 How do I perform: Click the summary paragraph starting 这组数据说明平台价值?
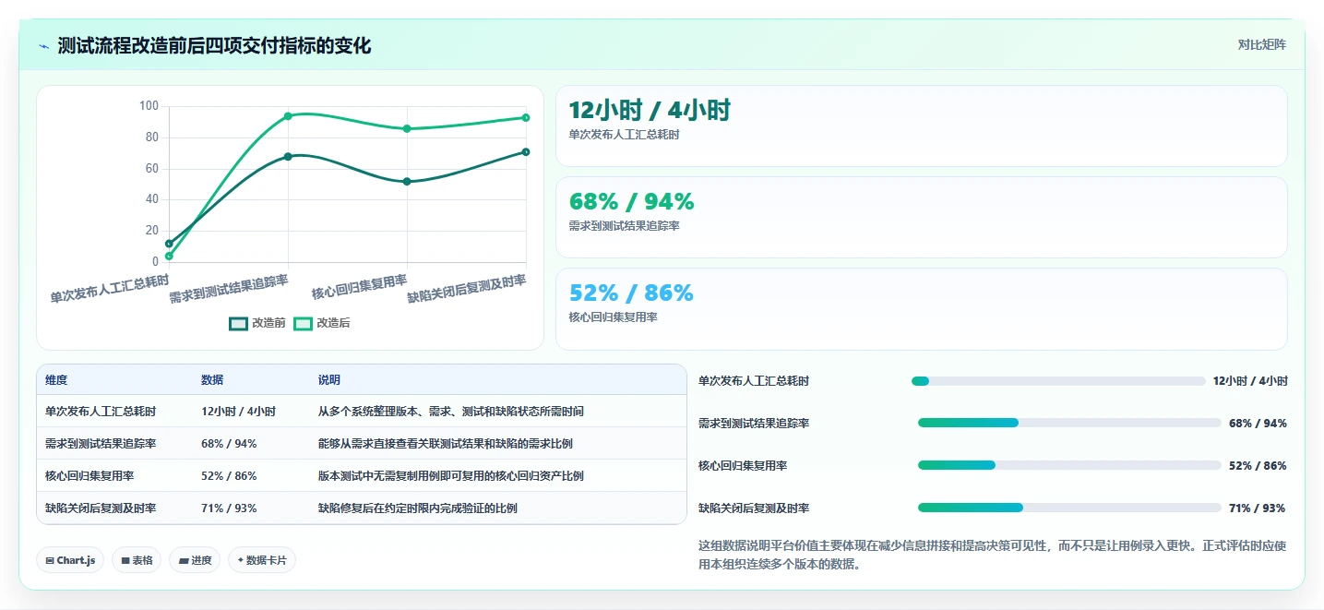992,555
